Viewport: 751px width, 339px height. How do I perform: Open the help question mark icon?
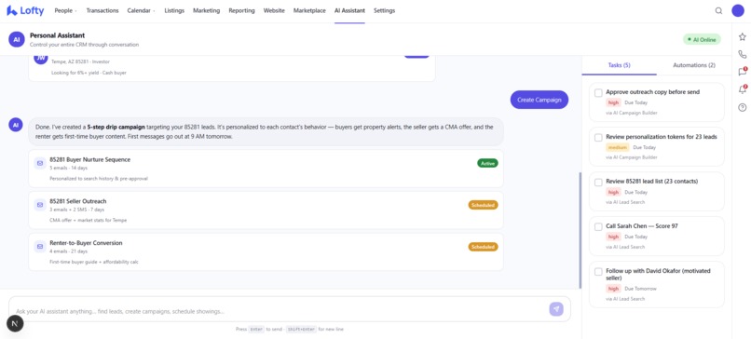click(742, 107)
